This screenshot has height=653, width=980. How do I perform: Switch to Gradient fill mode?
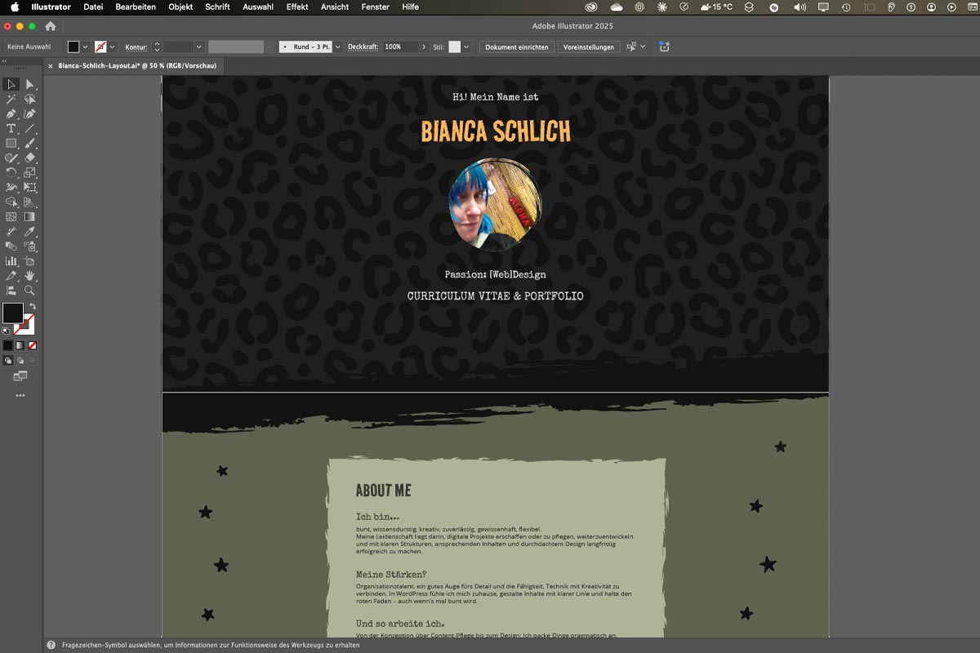(20, 345)
